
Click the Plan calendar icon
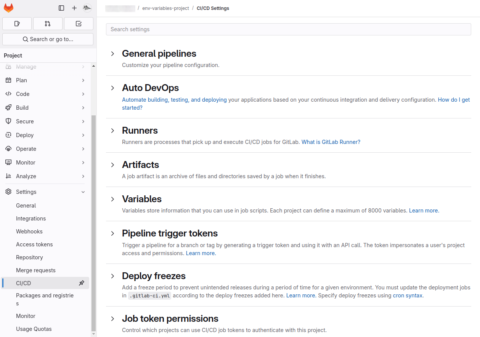8,80
